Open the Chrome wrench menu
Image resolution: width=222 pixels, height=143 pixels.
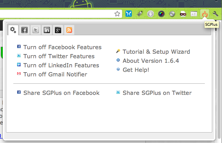[215, 14]
